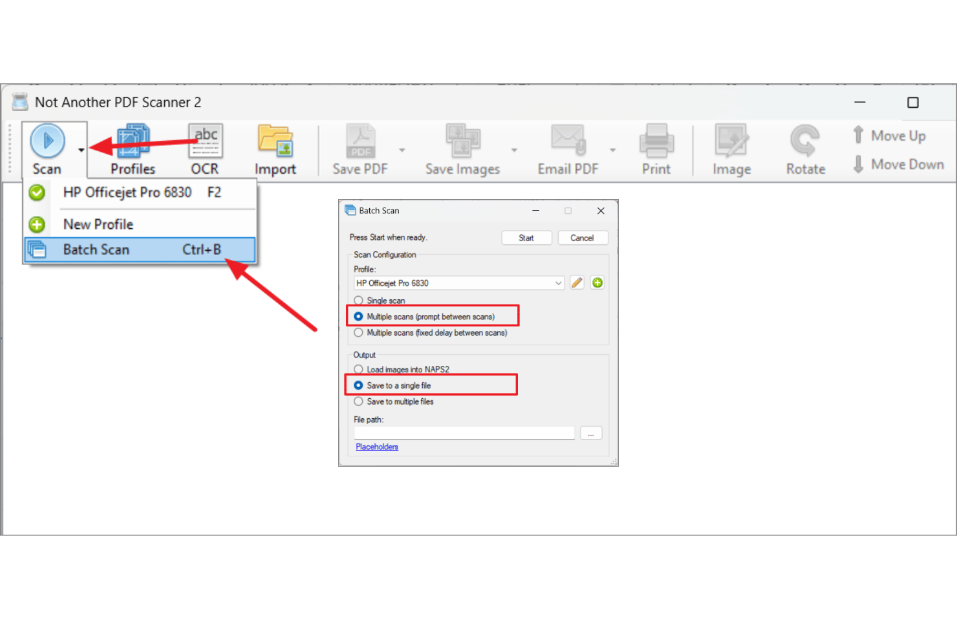Click the File path input field

click(464, 433)
